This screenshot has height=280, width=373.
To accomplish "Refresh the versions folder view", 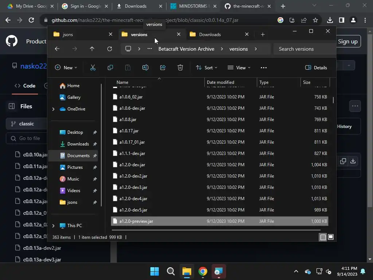I will 110,49.
